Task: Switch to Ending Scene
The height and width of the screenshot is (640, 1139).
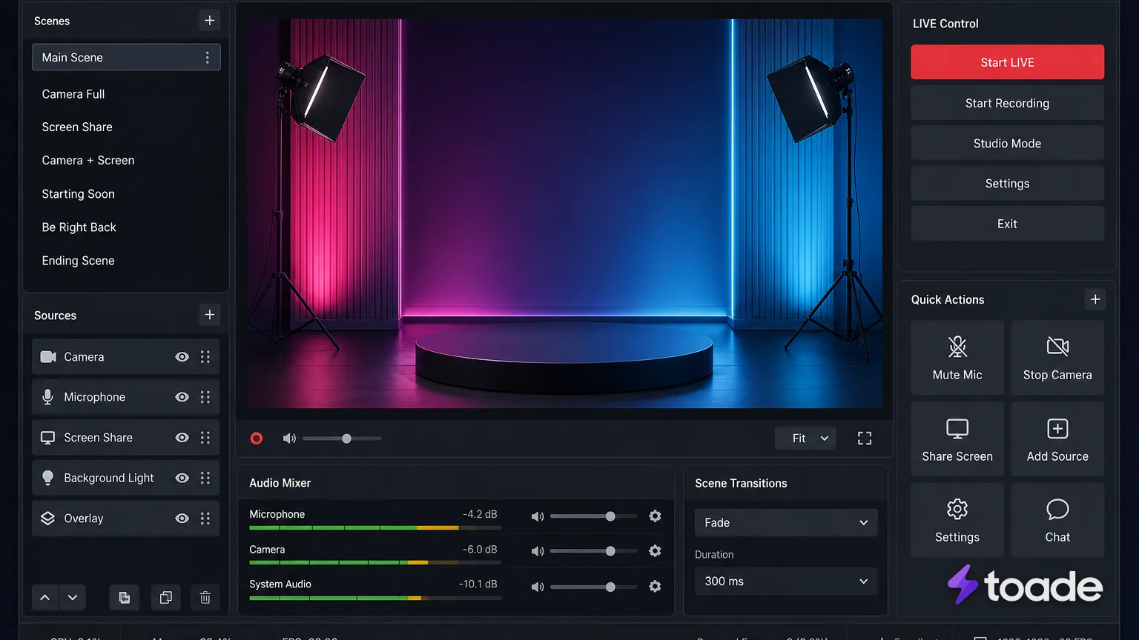Action: (79, 261)
